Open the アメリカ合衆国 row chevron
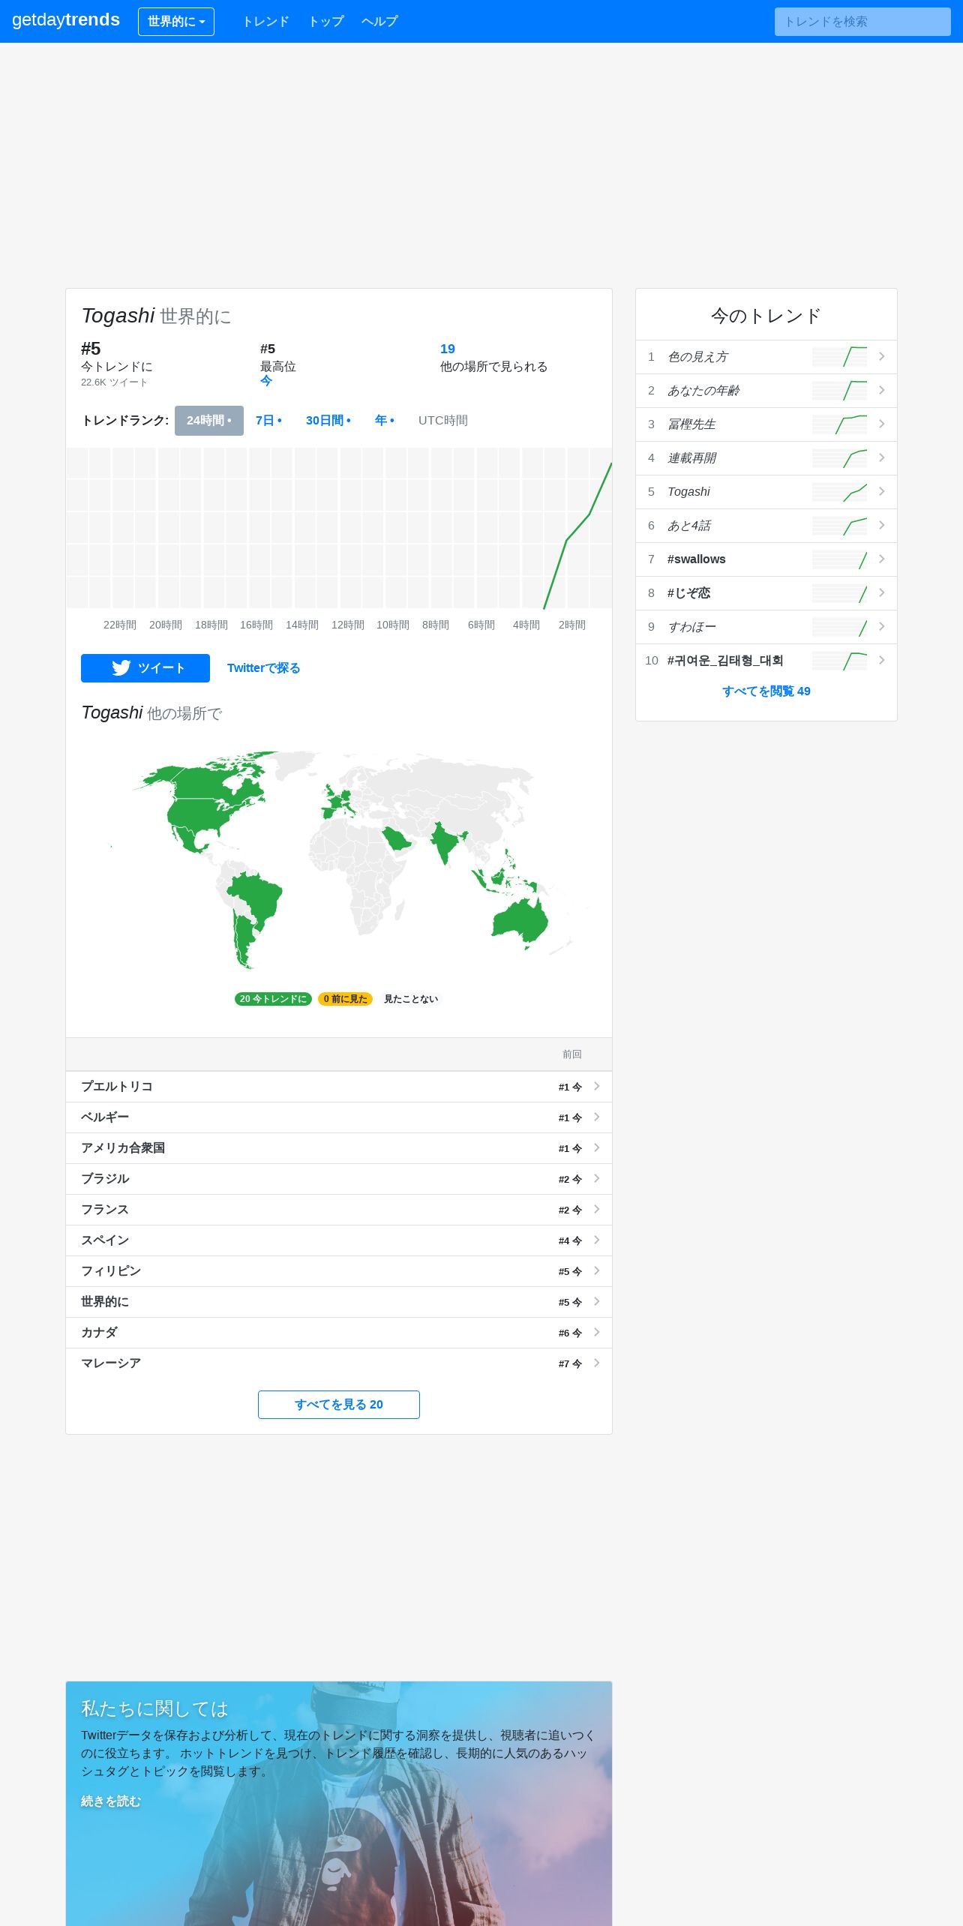This screenshot has height=1926, width=963. [597, 1148]
